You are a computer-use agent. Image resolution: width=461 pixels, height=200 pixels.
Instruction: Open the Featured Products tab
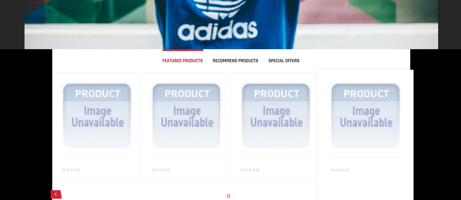[x=182, y=61]
